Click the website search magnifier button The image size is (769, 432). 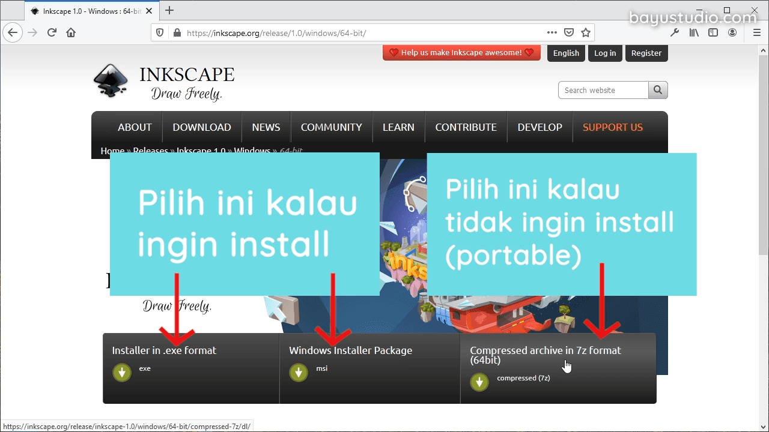658,90
